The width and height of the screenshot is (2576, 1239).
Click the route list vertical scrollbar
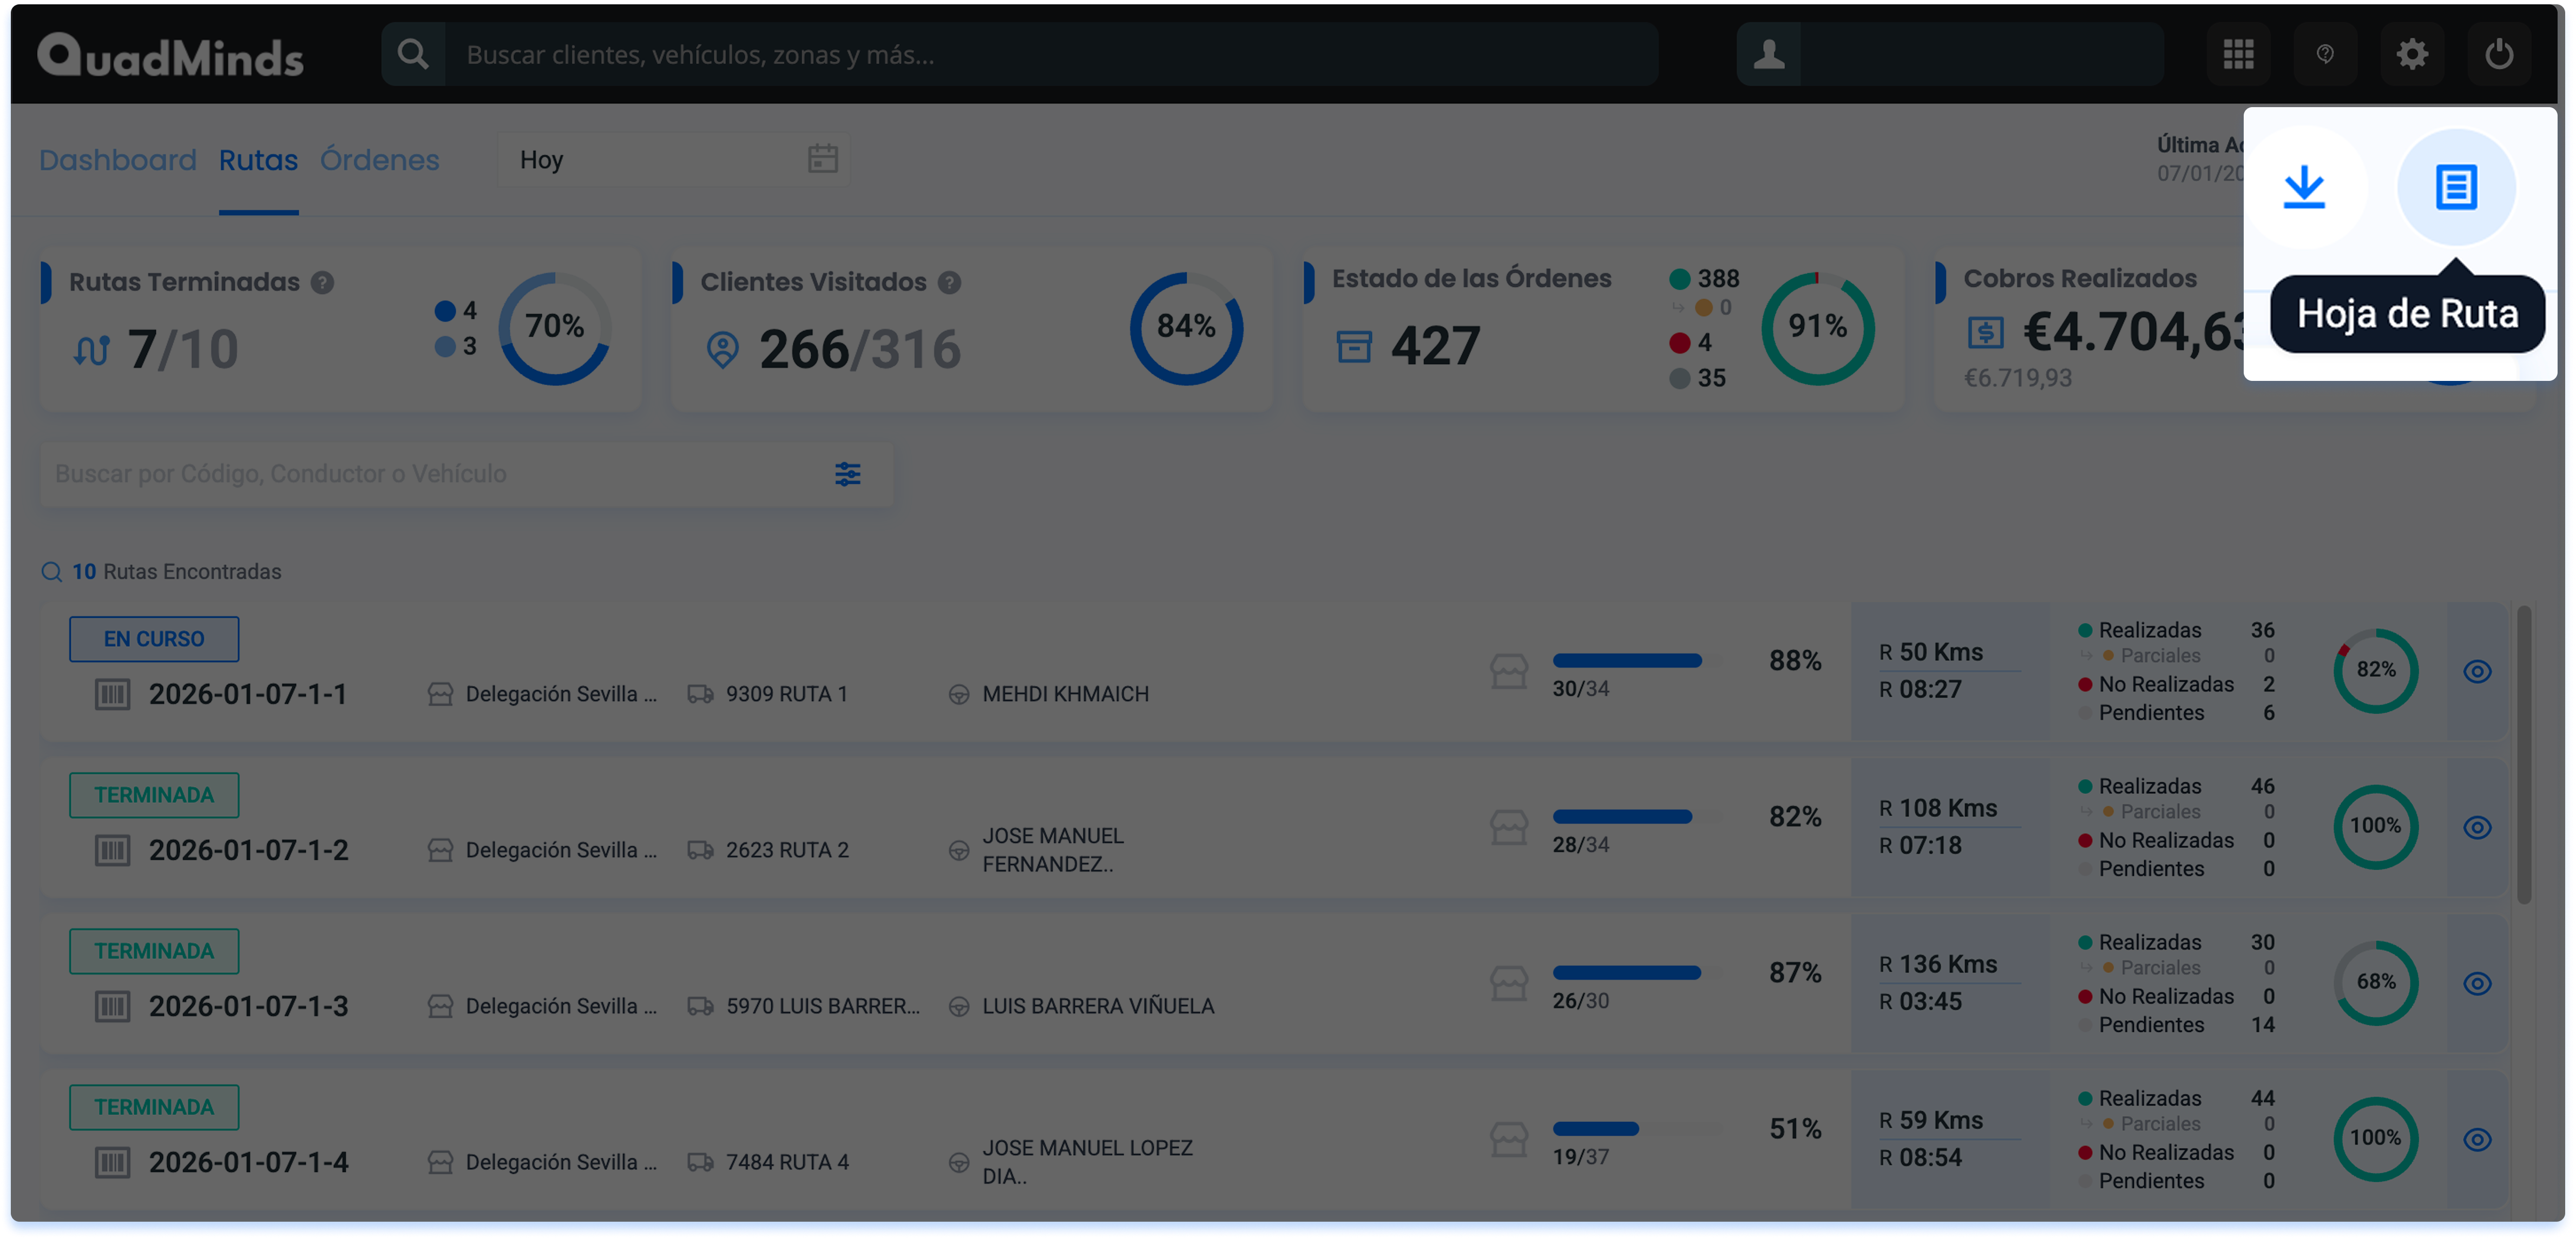coord(2523,756)
